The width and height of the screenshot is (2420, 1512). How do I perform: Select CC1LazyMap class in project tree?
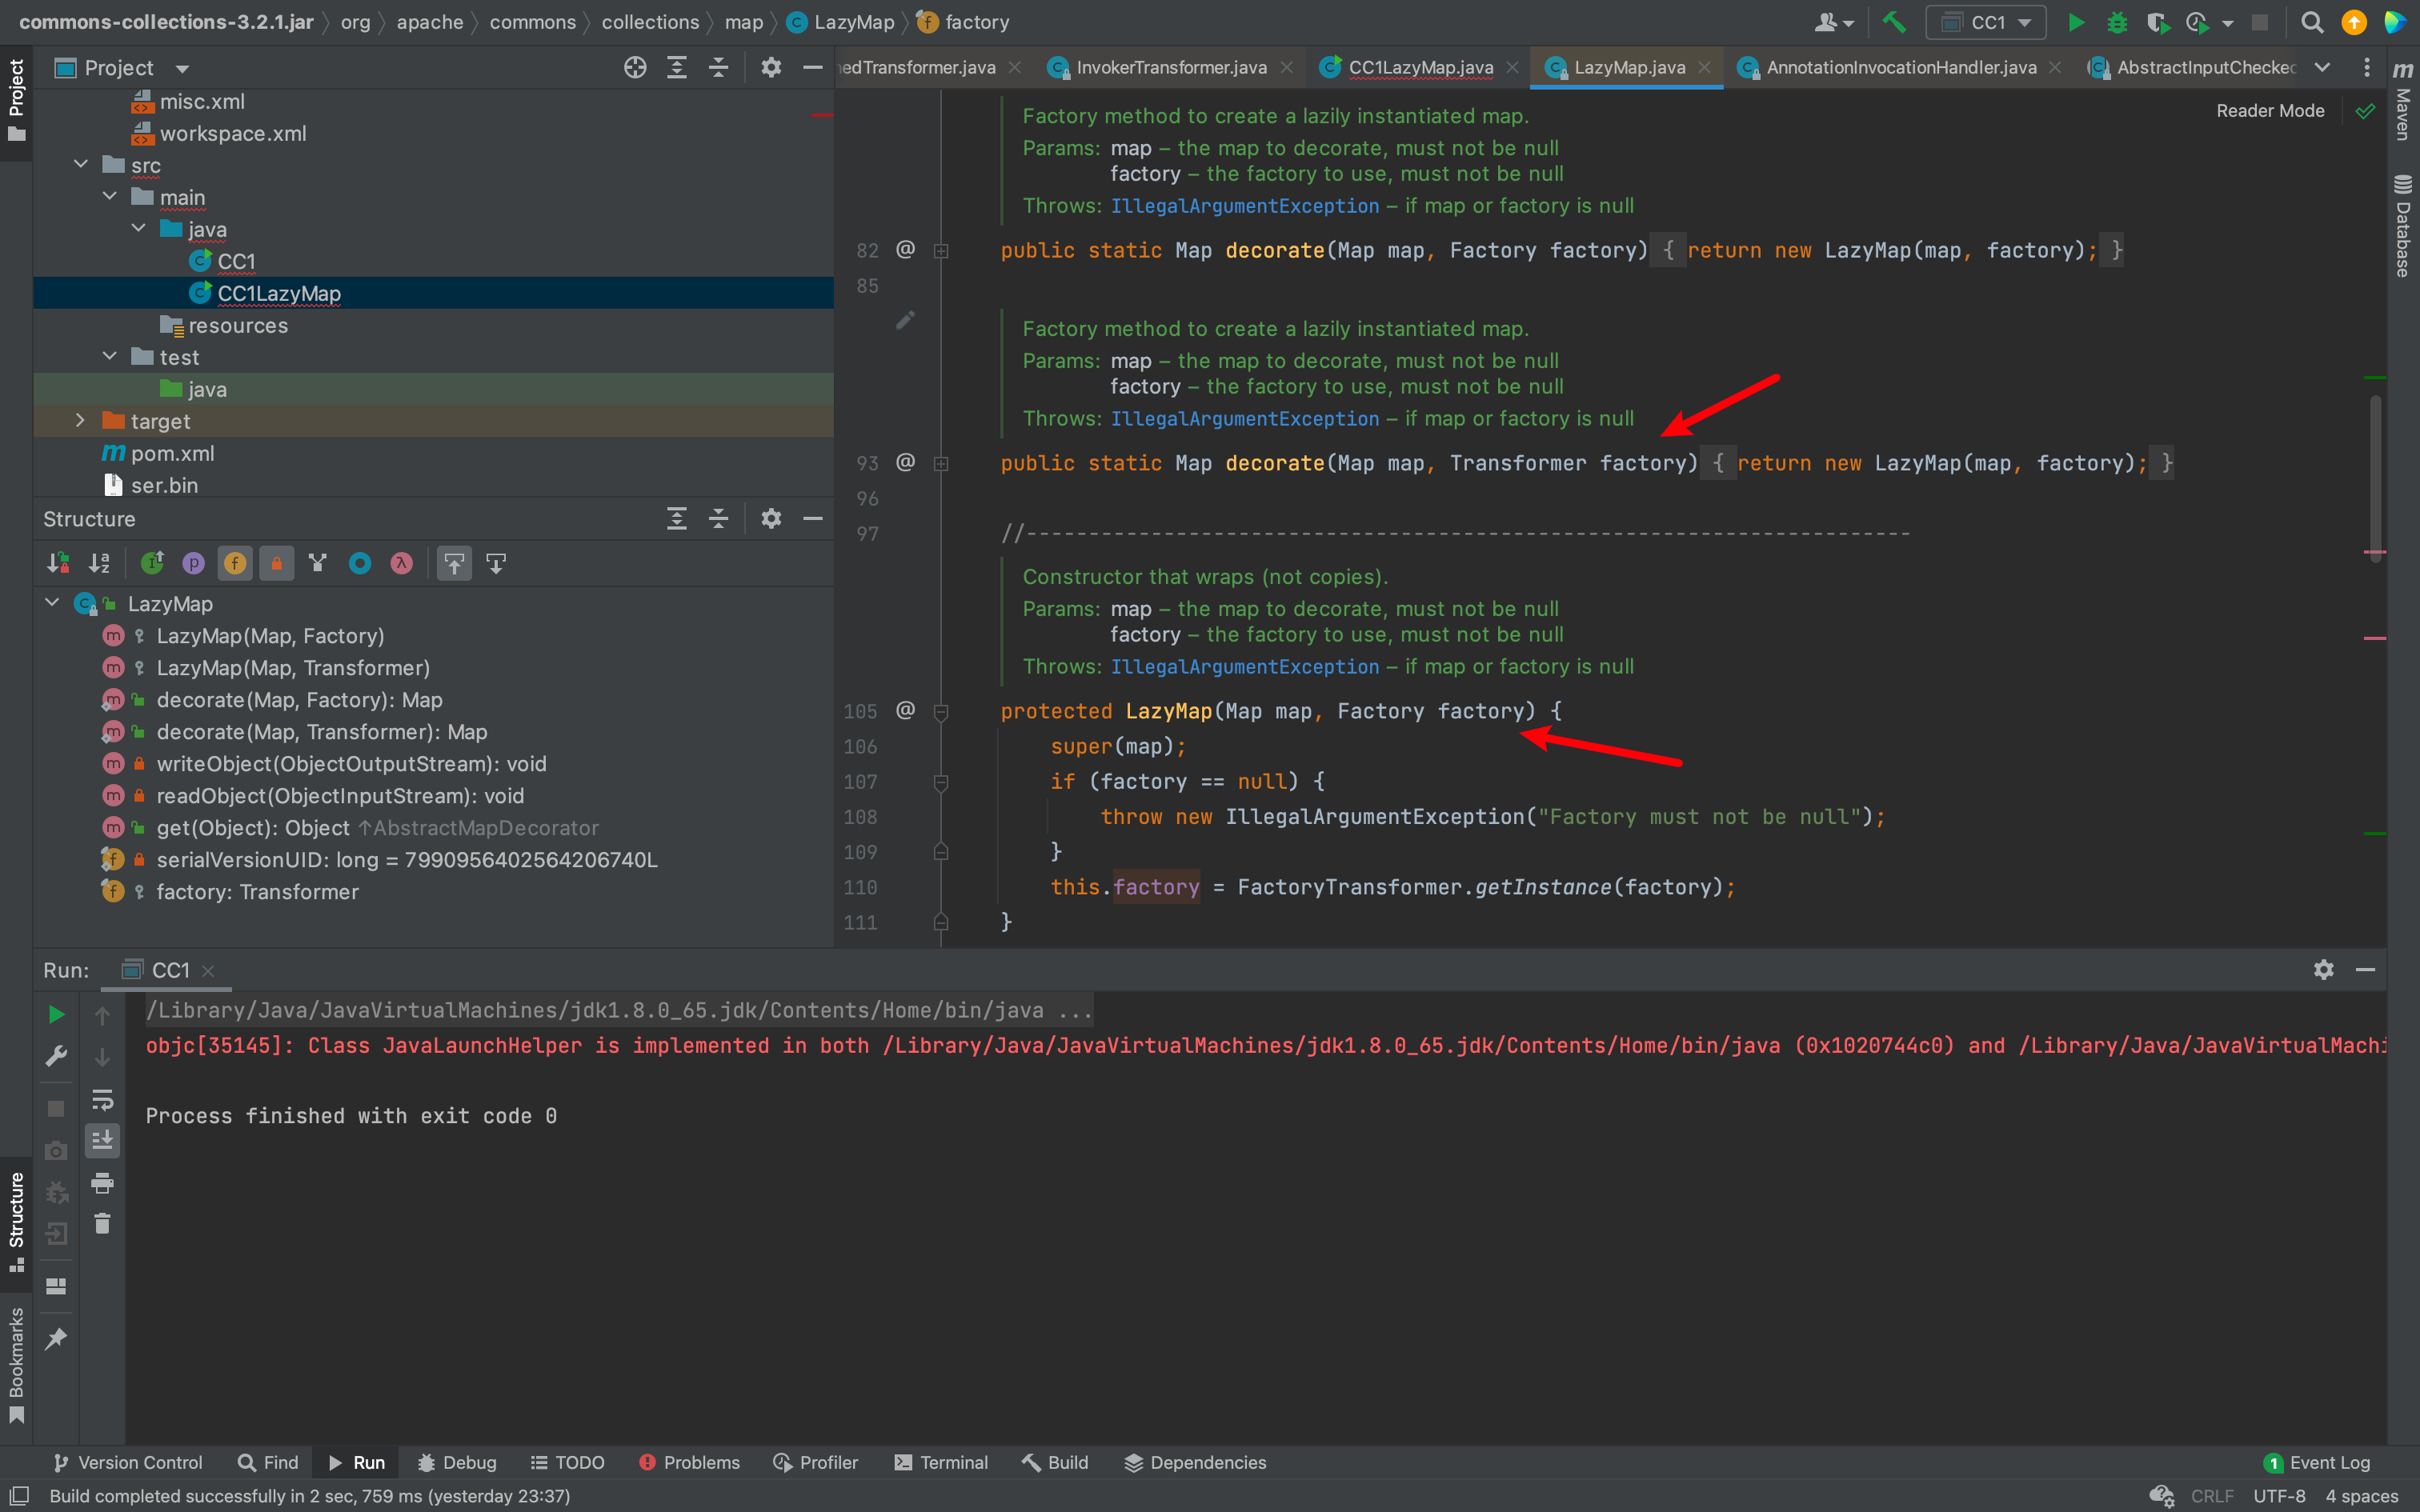[x=279, y=293]
